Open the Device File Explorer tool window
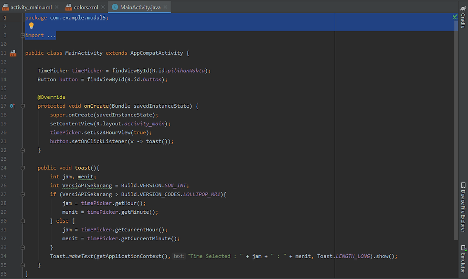 pos(463,207)
